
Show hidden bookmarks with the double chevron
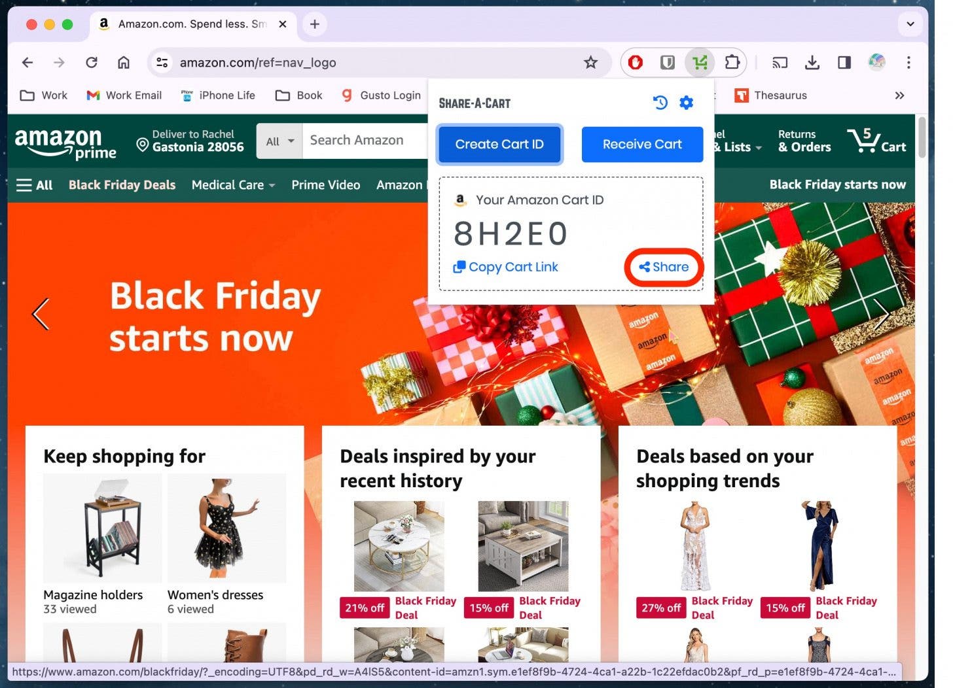899,95
